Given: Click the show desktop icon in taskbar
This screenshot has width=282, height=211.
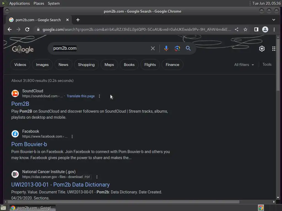Looking at the screenshot, I should tap(3, 208).
